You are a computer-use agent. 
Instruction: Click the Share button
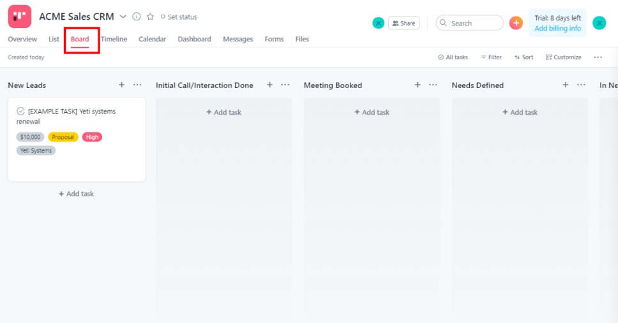pos(404,23)
